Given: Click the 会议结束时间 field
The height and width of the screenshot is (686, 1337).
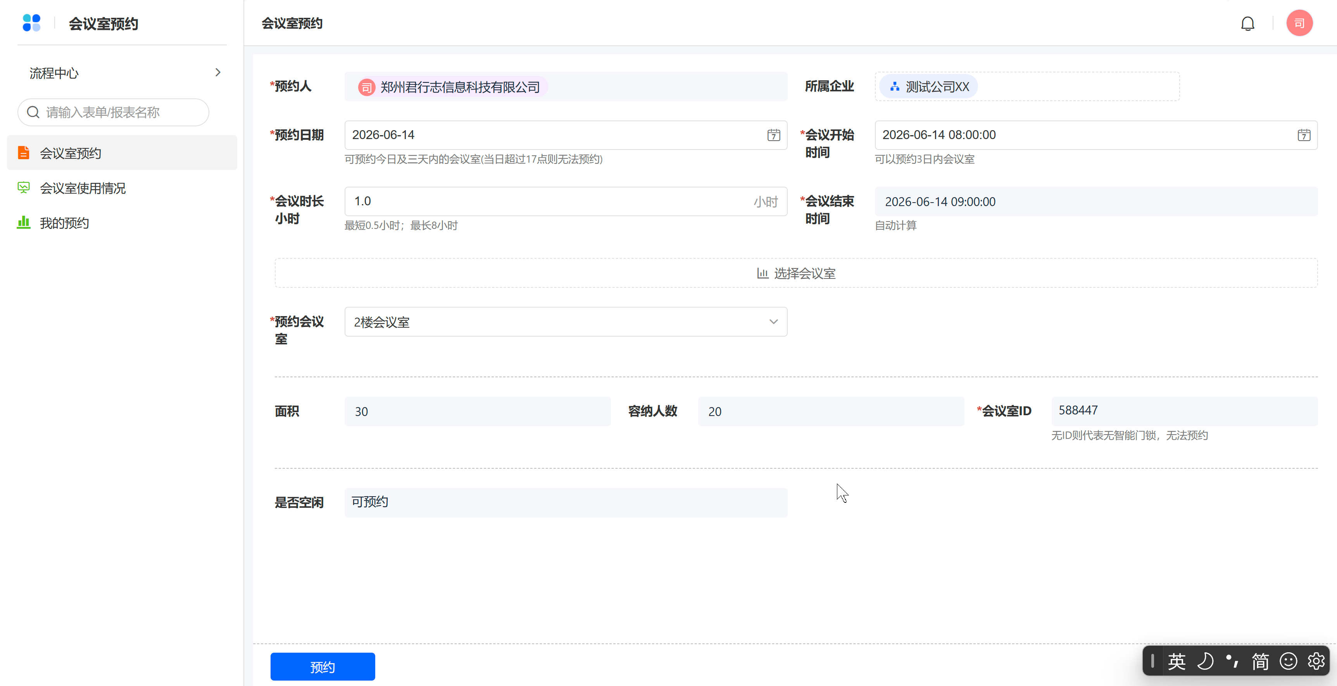Looking at the screenshot, I should coord(1095,201).
